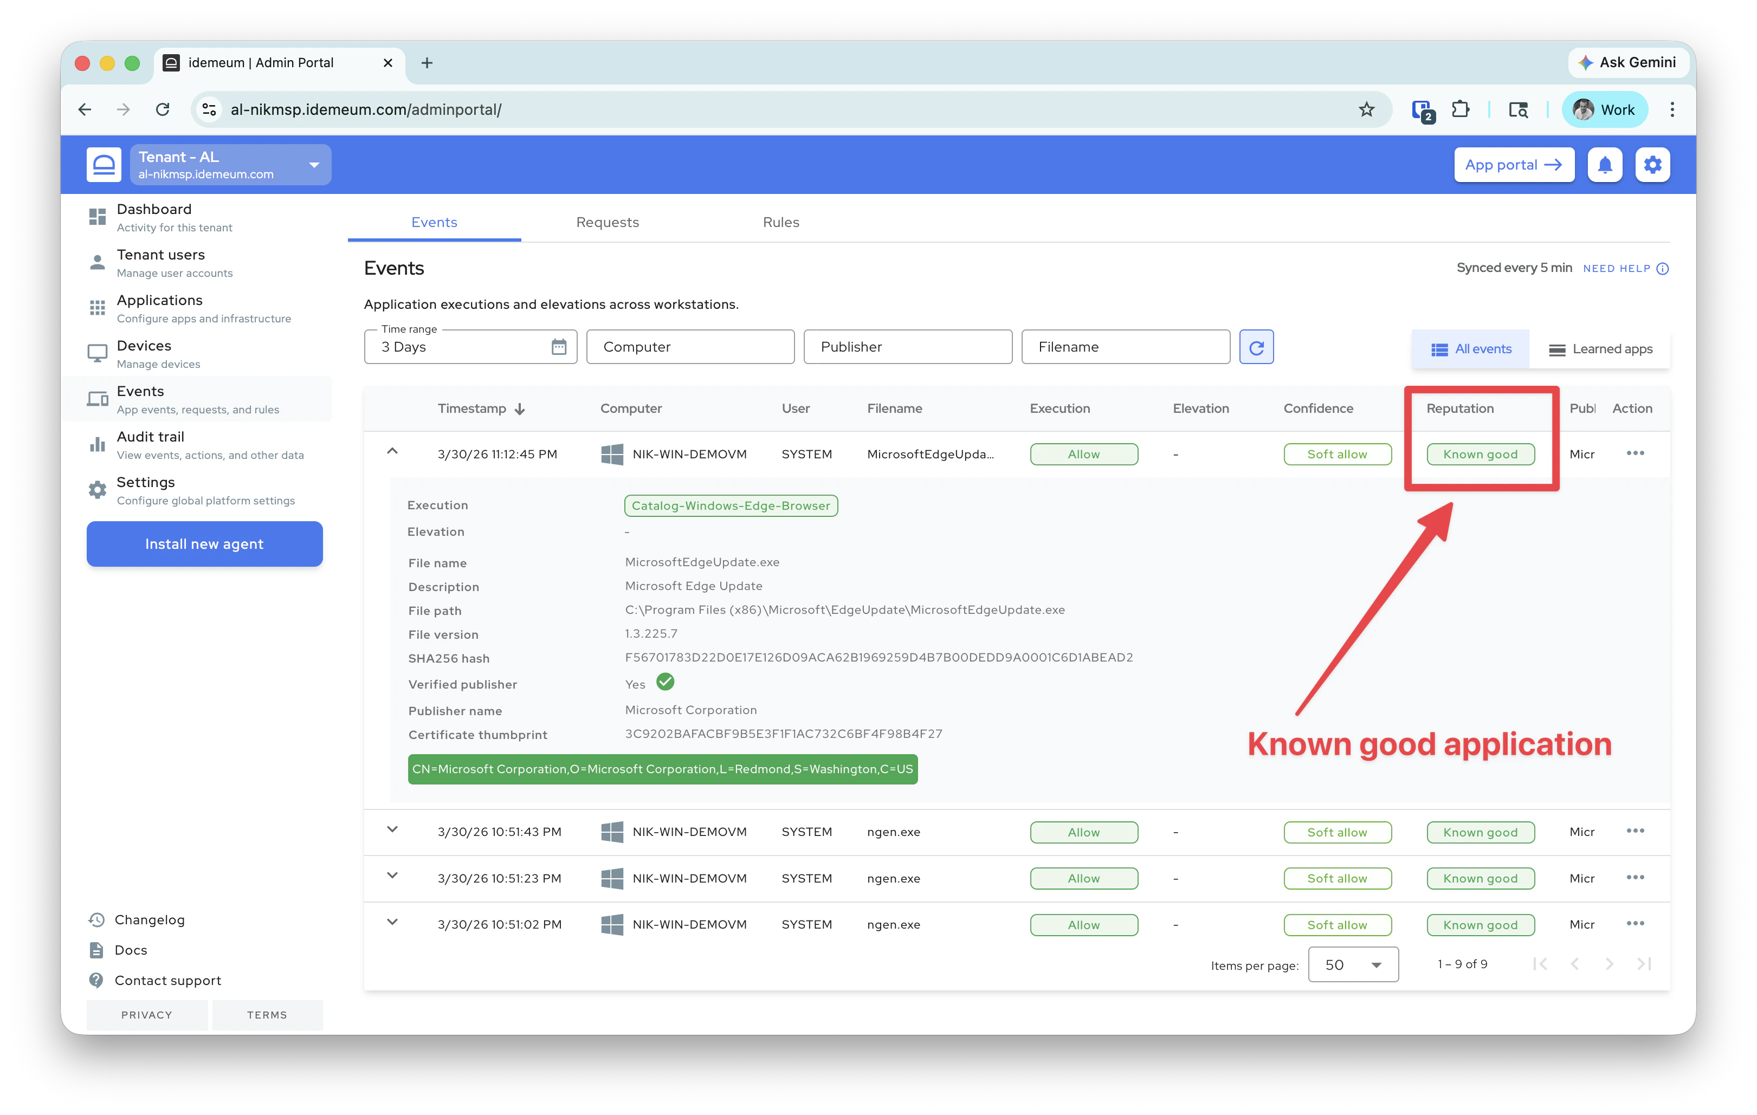Switch to the Rules tab
The width and height of the screenshot is (1757, 1115).
[x=781, y=223]
